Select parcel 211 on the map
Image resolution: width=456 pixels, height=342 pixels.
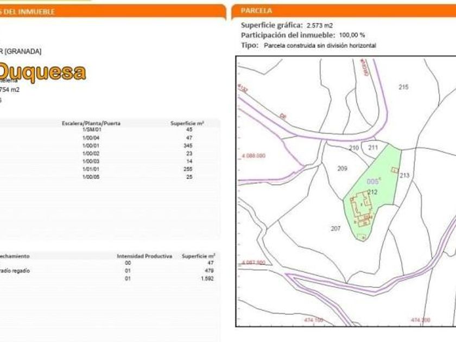(x=373, y=148)
